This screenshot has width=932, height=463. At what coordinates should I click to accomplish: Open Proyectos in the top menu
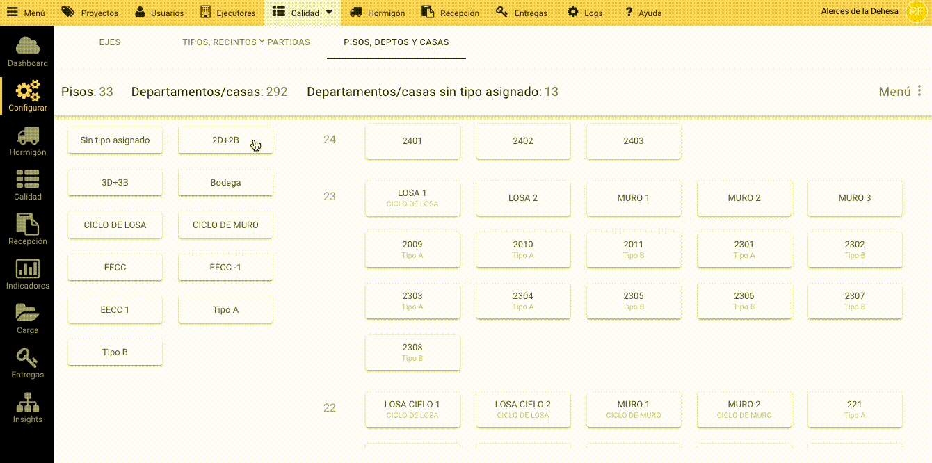pos(90,13)
